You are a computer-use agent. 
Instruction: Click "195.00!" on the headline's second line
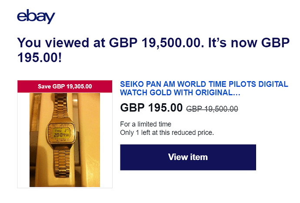(40, 58)
